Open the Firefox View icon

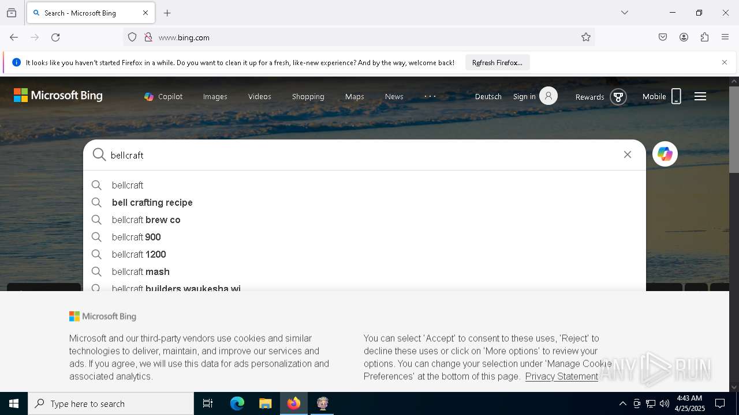(x=12, y=13)
